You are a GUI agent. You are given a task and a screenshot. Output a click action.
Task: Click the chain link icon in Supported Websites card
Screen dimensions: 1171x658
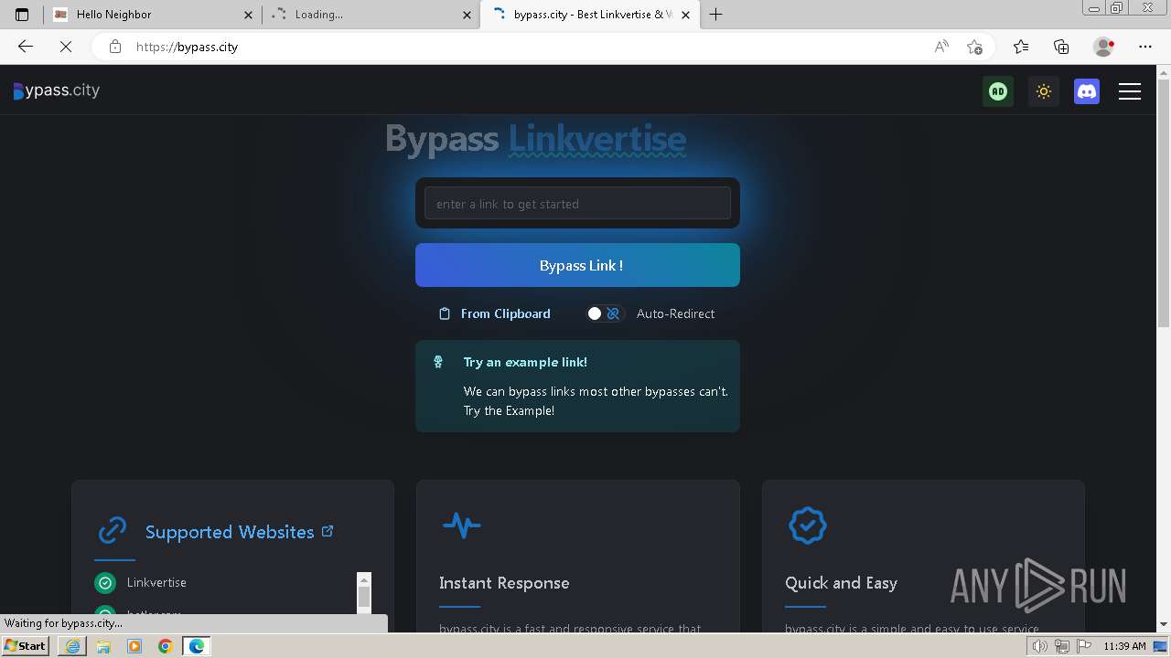pos(112,530)
